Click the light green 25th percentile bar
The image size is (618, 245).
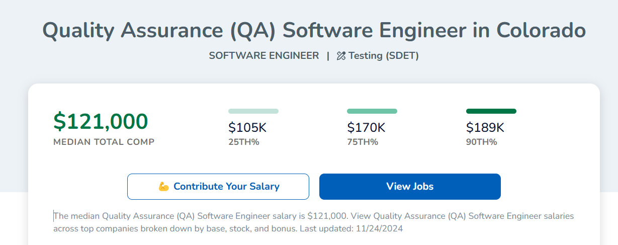coord(253,111)
